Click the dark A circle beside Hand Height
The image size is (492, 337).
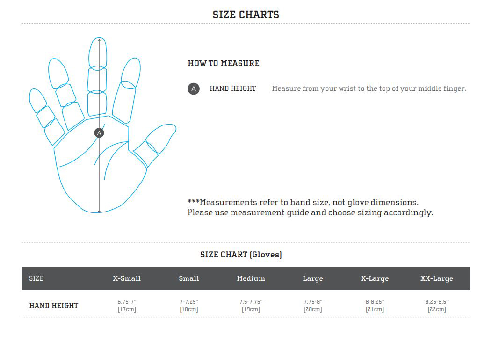pyautogui.click(x=194, y=88)
